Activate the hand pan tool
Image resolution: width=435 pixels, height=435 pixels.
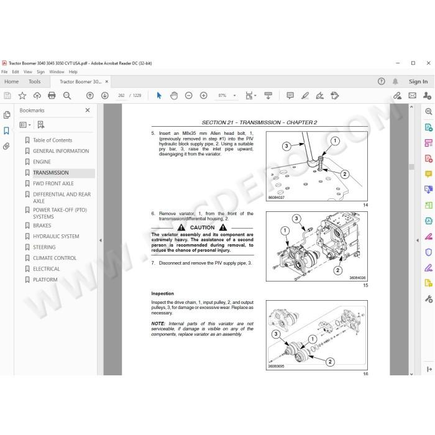[x=174, y=96]
